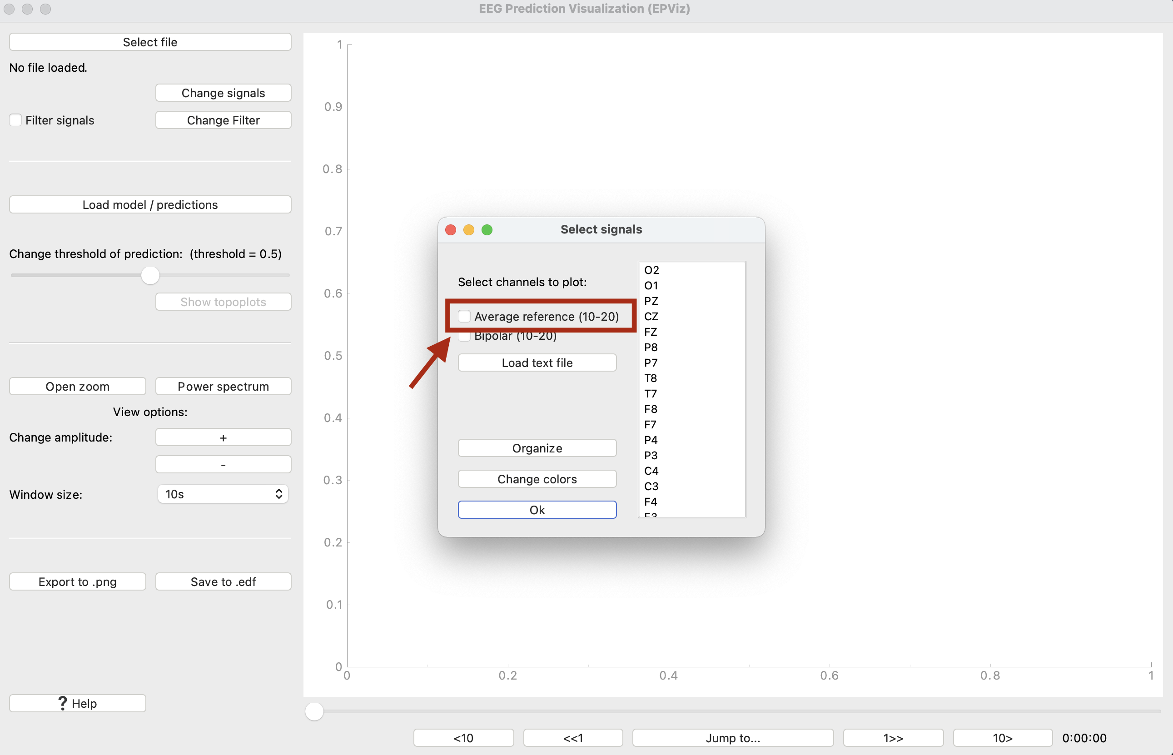Close the Select signals dialog

coord(451,230)
